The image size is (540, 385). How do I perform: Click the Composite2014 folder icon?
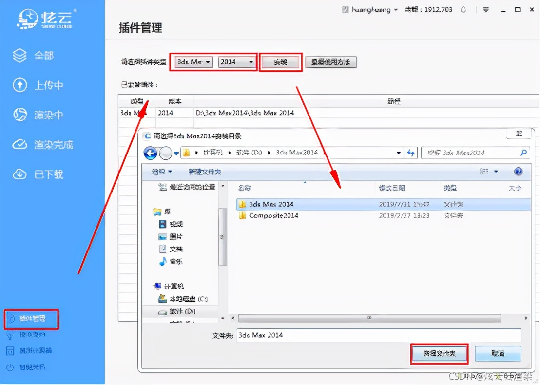point(242,215)
